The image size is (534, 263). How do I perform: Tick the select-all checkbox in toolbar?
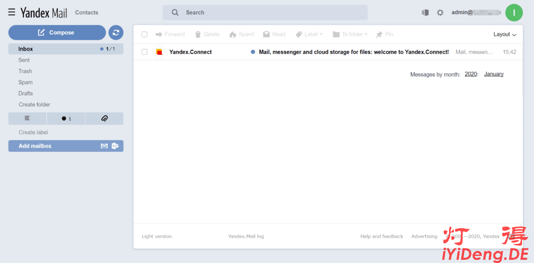144,34
